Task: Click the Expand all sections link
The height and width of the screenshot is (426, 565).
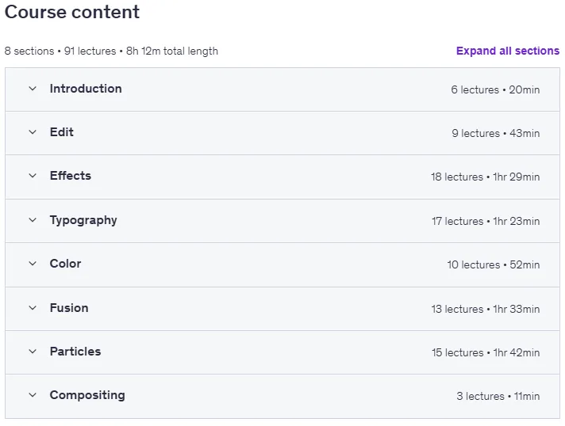Action: point(508,51)
